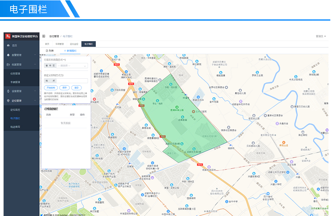
Task: Click the 电子围栏 breadcrumb link
Action: (x=68, y=36)
